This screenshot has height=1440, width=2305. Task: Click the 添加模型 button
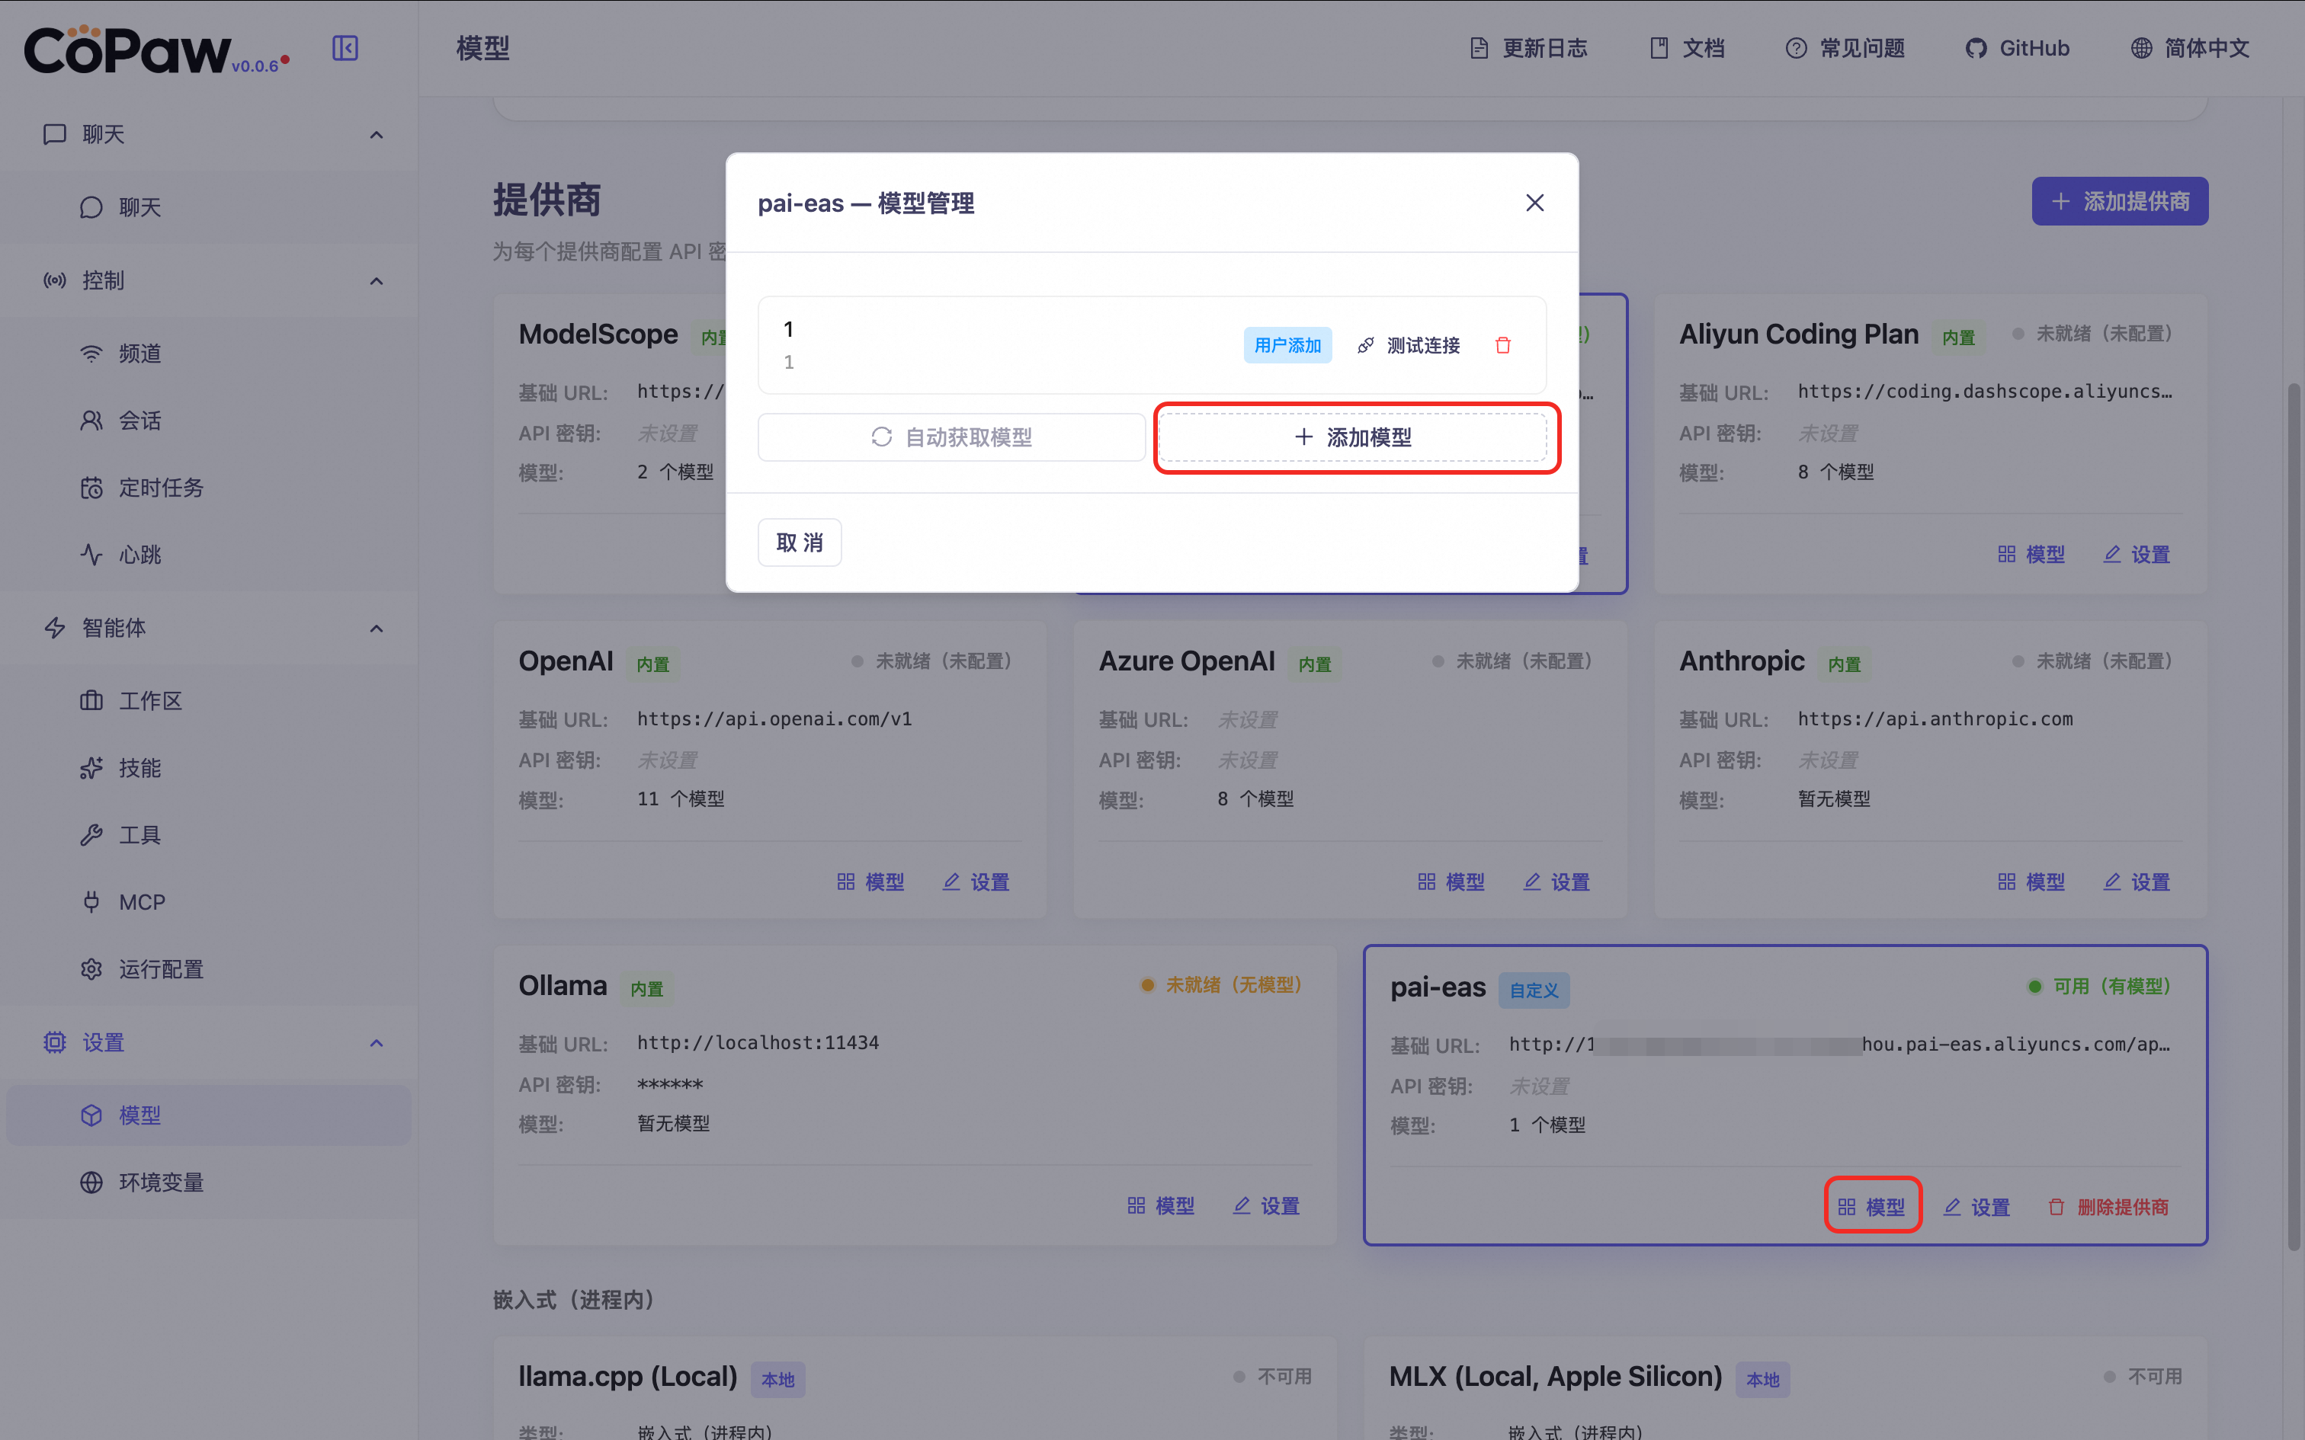click(1352, 437)
